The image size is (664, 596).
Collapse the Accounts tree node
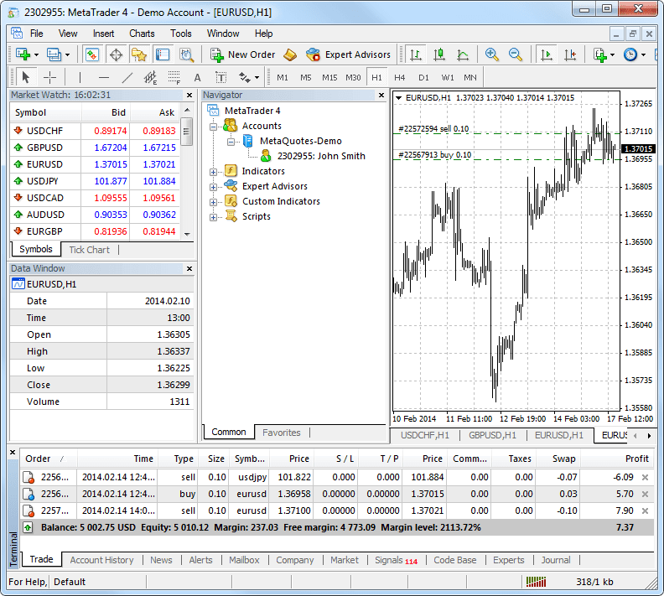(x=214, y=127)
